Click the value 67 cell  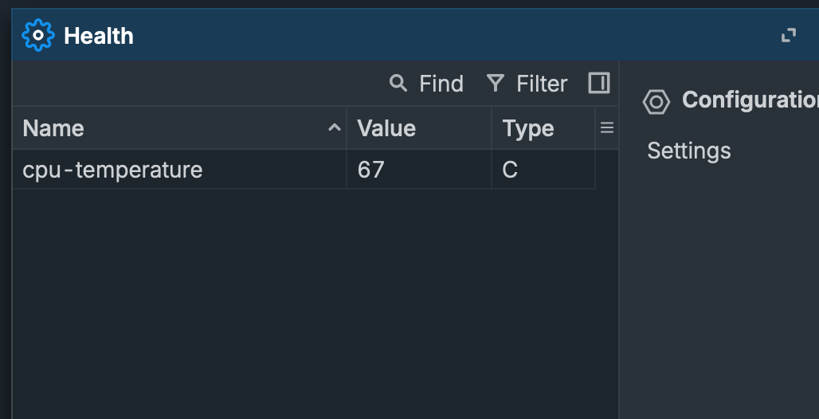tap(419, 169)
